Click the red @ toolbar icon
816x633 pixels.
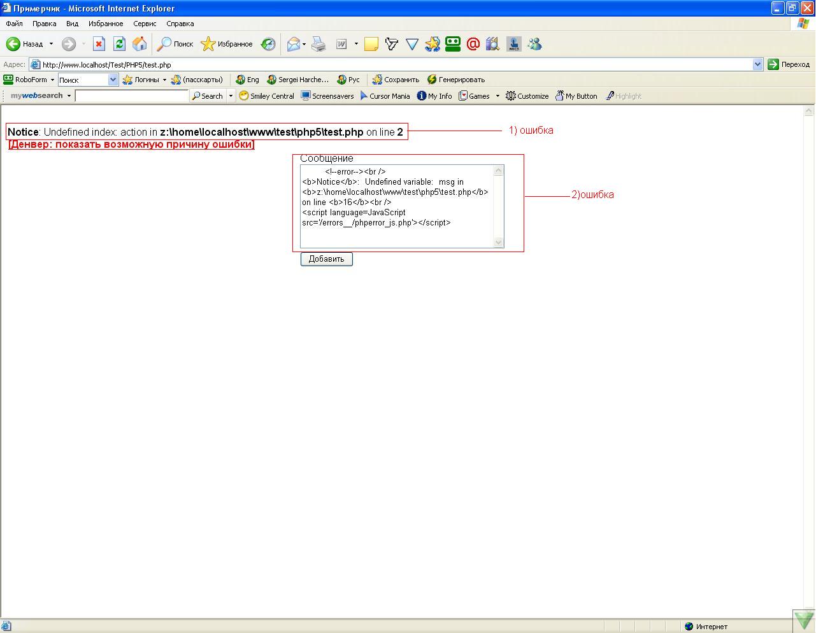(473, 44)
